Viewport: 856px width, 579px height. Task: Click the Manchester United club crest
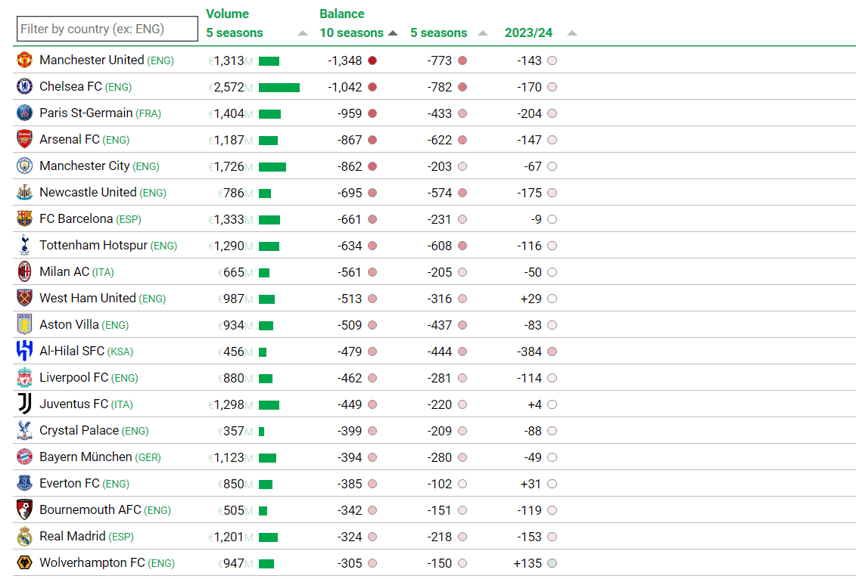pyautogui.click(x=24, y=60)
